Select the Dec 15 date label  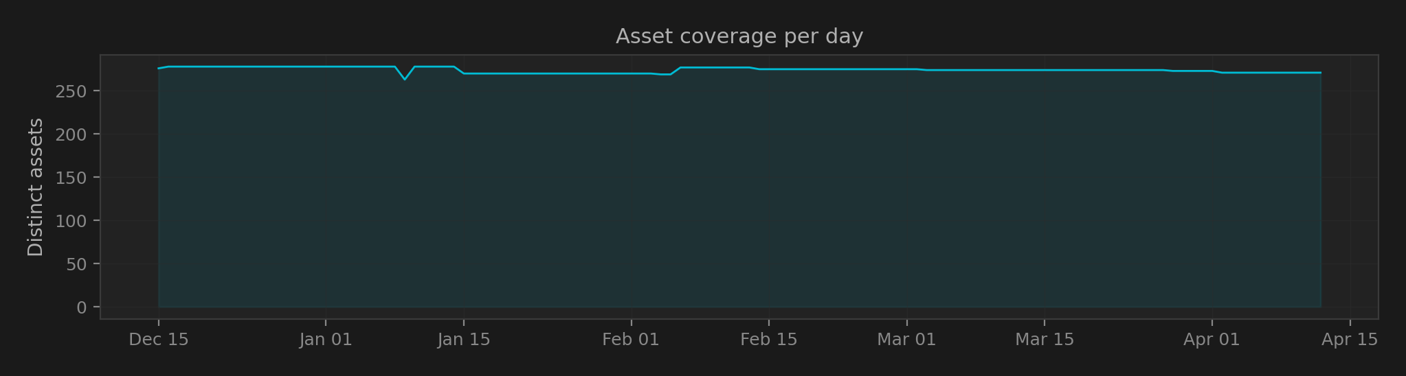[159, 340]
